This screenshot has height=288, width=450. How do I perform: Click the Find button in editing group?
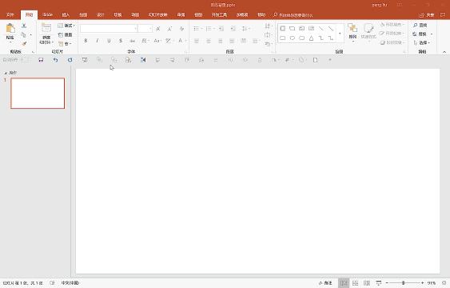tap(420, 26)
